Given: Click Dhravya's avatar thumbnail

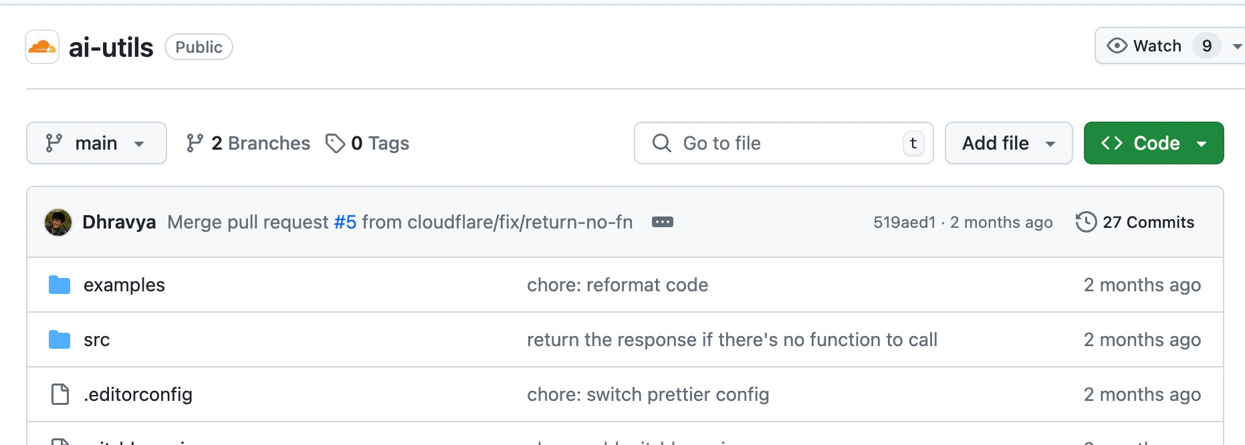Looking at the screenshot, I should click(x=58, y=222).
